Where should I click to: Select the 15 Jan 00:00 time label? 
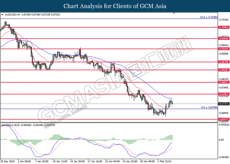click(x=78, y=161)
